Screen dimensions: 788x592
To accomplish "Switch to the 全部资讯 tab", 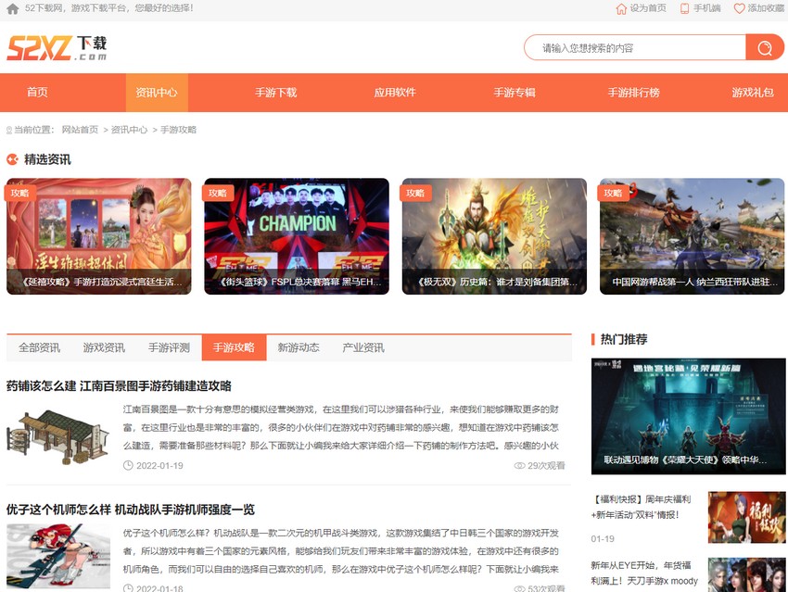I will [39, 347].
